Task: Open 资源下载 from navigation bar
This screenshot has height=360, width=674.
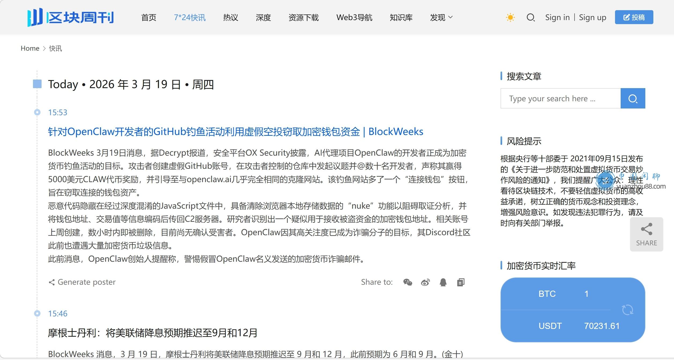Action: tap(303, 18)
